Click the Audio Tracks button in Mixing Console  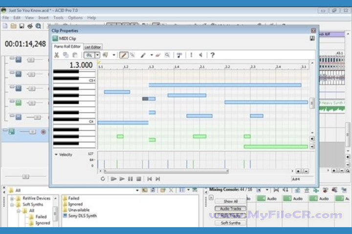click(231, 209)
